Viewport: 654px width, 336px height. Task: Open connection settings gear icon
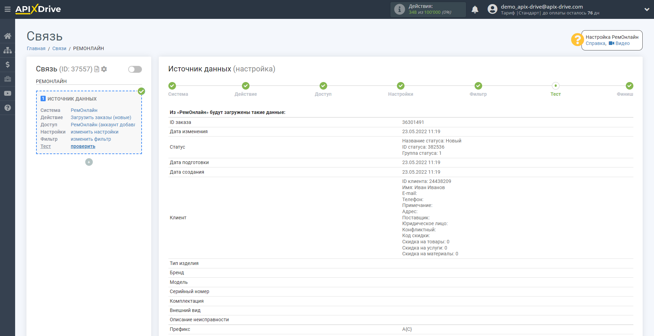click(104, 69)
